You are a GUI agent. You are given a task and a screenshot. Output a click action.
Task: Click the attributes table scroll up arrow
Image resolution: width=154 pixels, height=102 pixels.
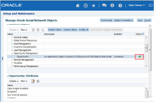click(x=147, y=89)
